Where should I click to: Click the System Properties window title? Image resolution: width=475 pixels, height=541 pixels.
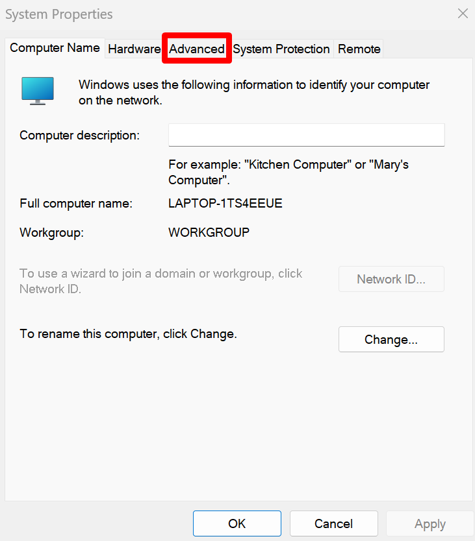(x=59, y=14)
